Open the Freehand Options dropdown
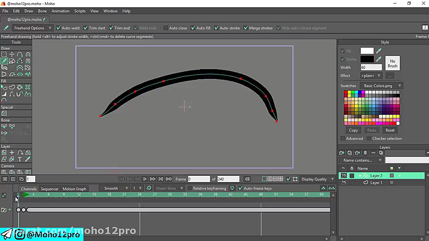 (33, 28)
